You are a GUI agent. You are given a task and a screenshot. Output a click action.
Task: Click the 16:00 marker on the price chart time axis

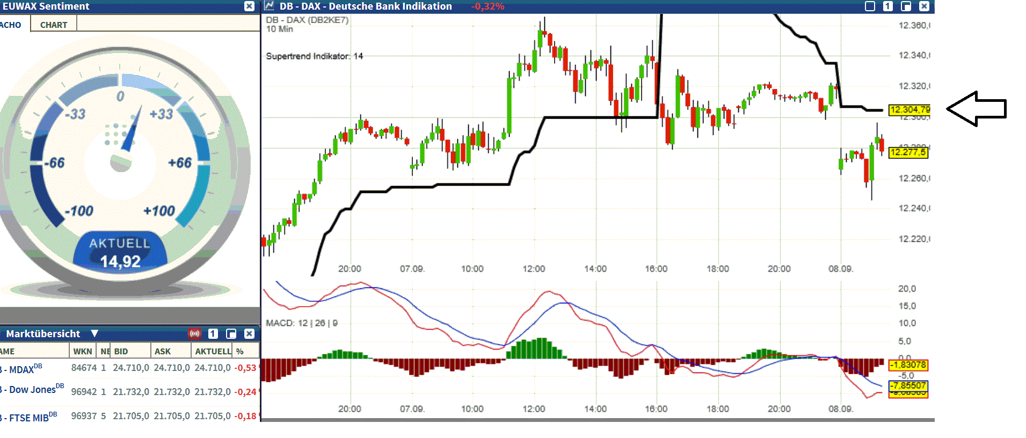(x=656, y=269)
